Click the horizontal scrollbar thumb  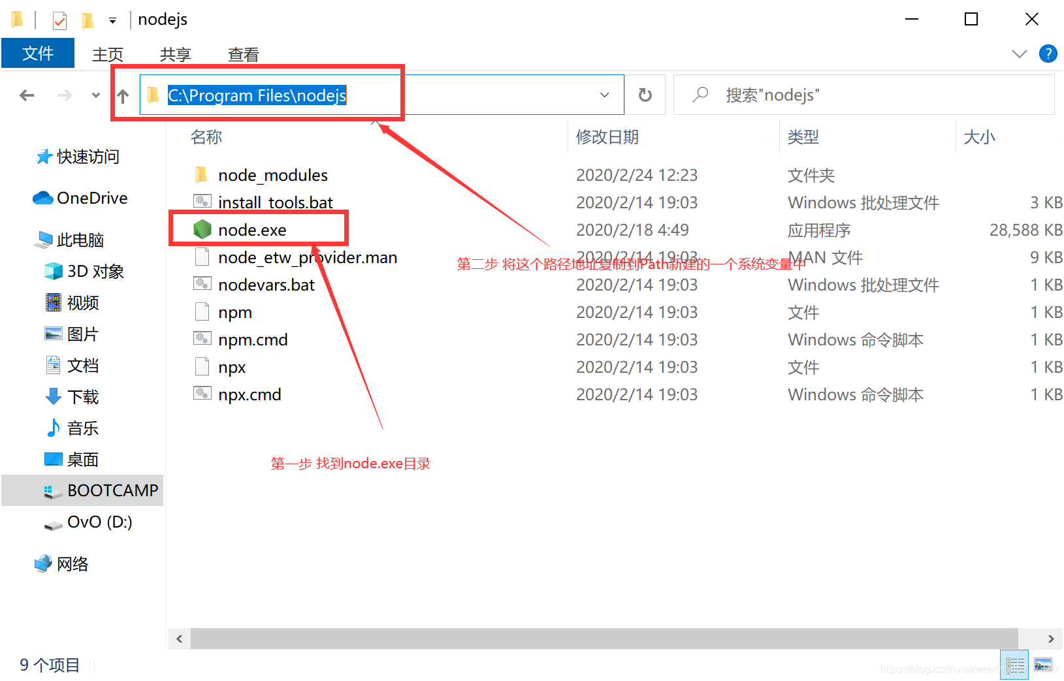pyautogui.click(x=604, y=639)
